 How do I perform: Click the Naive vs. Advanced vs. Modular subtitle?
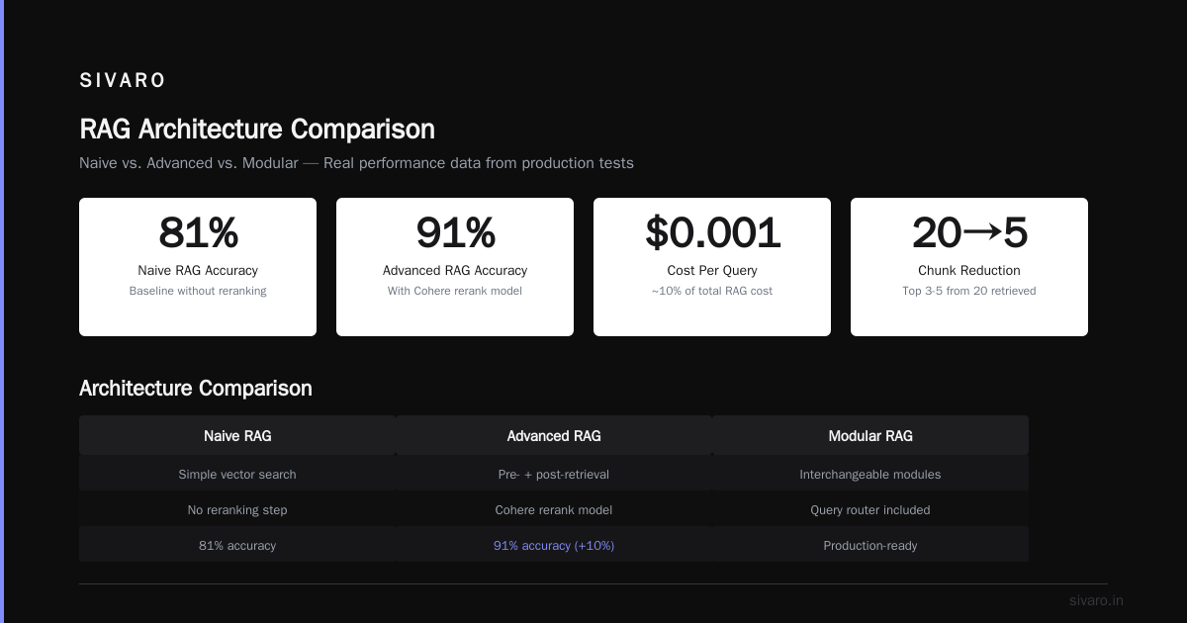(356, 163)
